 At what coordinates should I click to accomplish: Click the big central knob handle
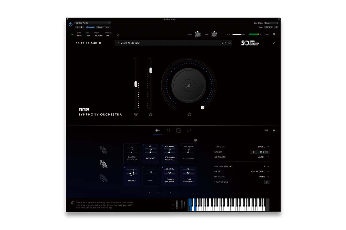202,108
